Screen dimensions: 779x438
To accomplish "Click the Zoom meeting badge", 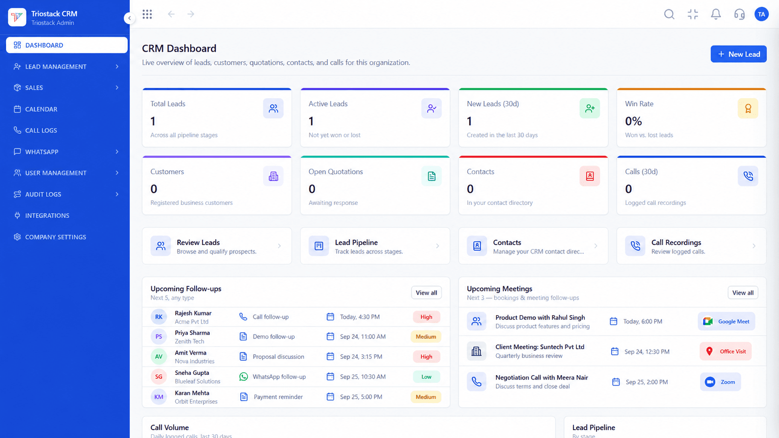I will pos(720,382).
